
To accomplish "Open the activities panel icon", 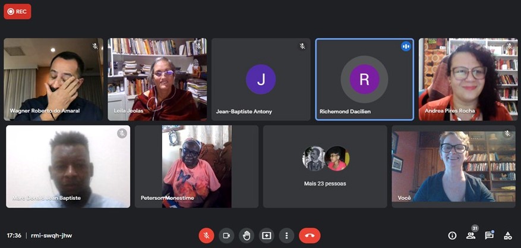I will click(507, 236).
